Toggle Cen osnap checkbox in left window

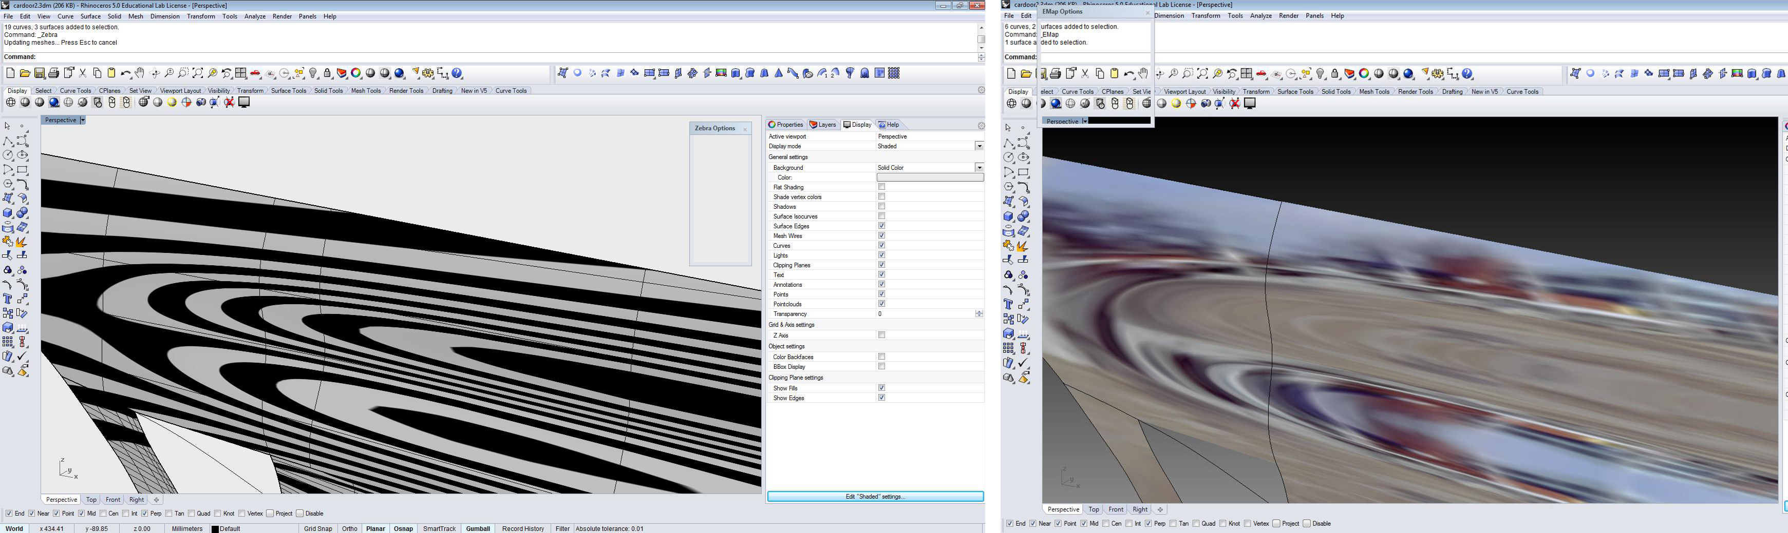tap(103, 514)
